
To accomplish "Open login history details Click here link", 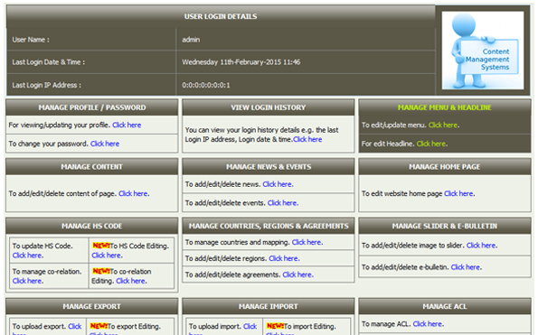I will click(307, 139).
